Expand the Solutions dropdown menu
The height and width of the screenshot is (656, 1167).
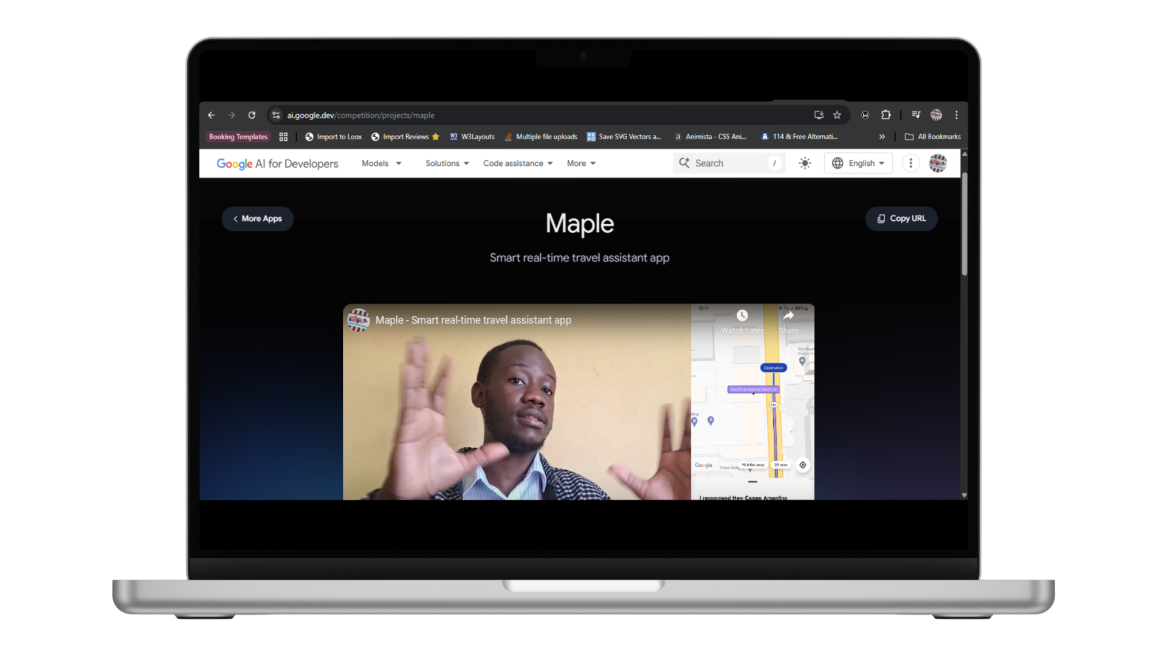pos(447,163)
